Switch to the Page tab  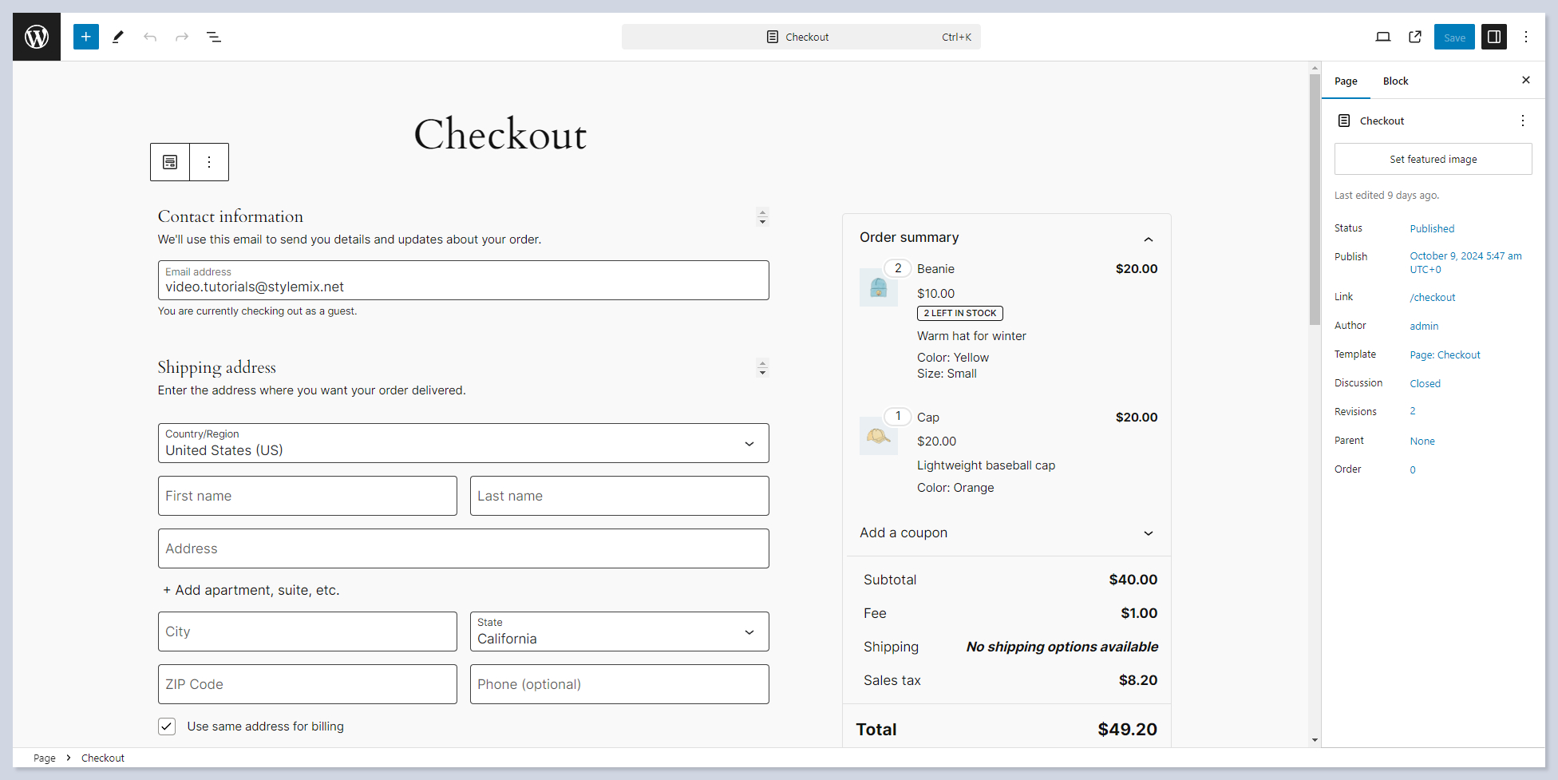tap(1346, 81)
